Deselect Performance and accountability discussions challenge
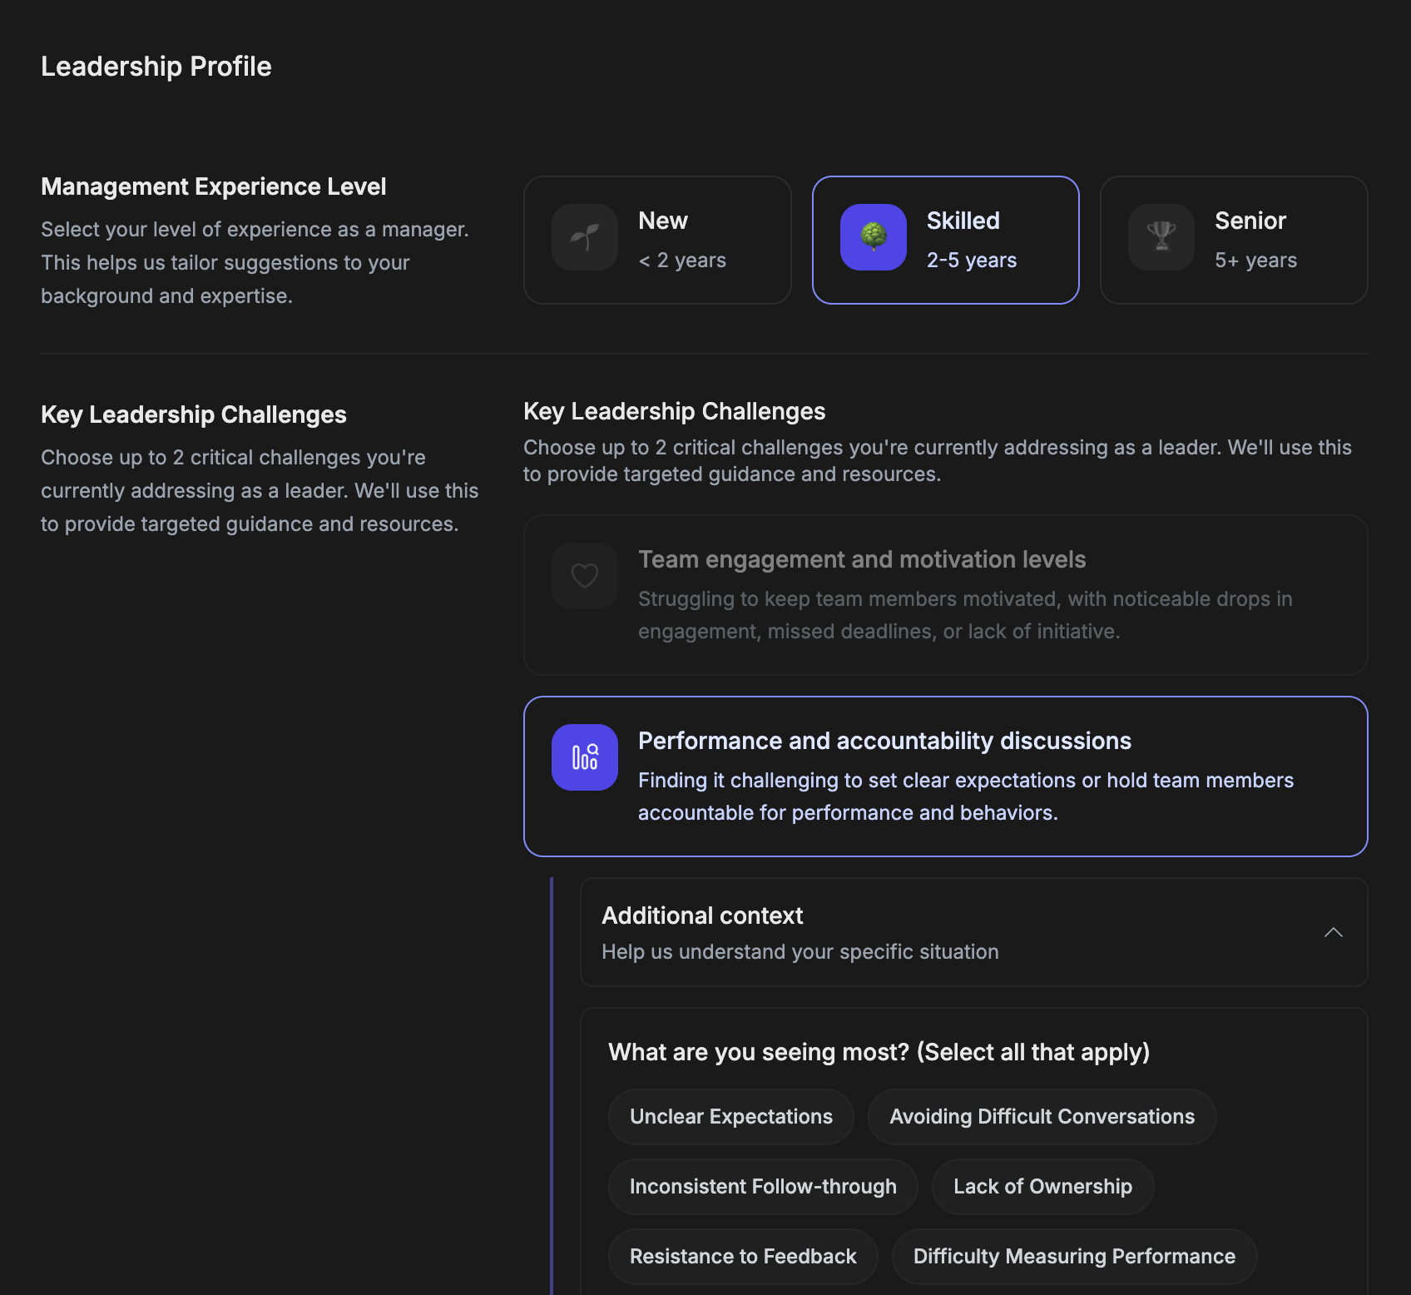Image resolution: width=1411 pixels, height=1295 pixels. tap(945, 776)
